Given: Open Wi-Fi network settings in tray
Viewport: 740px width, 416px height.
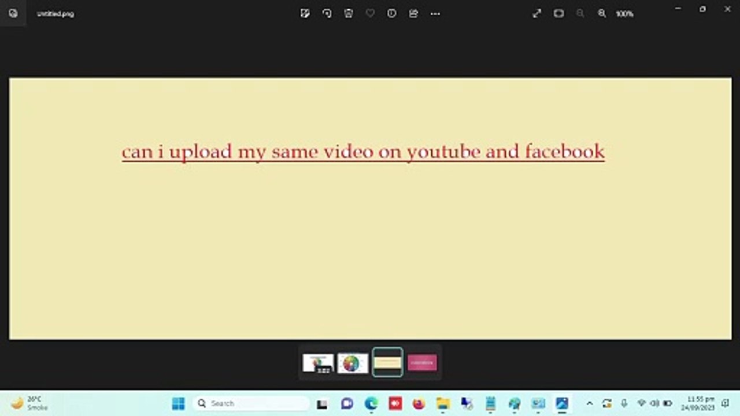Looking at the screenshot, I should point(641,403).
